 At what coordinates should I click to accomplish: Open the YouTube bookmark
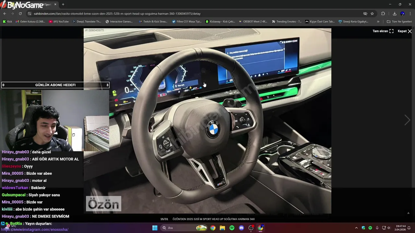(x=59, y=22)
